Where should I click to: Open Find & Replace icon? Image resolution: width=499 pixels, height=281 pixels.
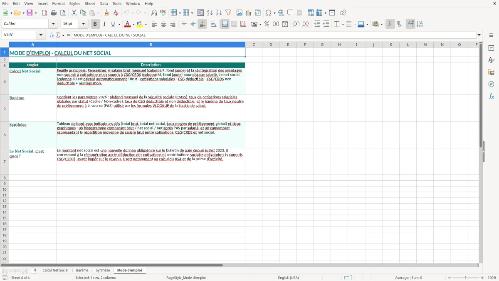click(x=154, y=13)
